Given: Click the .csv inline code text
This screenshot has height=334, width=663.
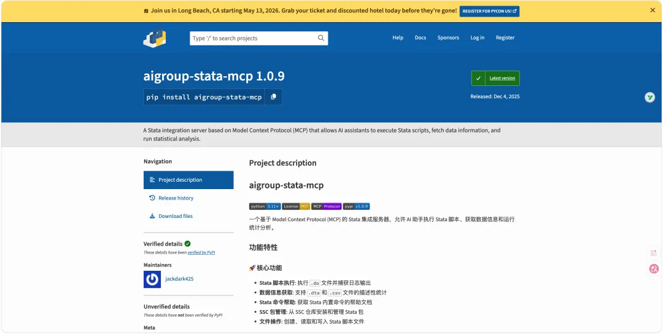Looking at the screenshot, I should [x=335, y=293].
